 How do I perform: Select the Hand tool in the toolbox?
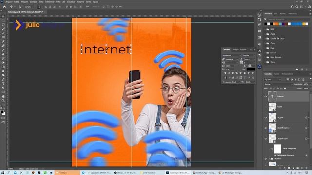click(x=3, y=96)
